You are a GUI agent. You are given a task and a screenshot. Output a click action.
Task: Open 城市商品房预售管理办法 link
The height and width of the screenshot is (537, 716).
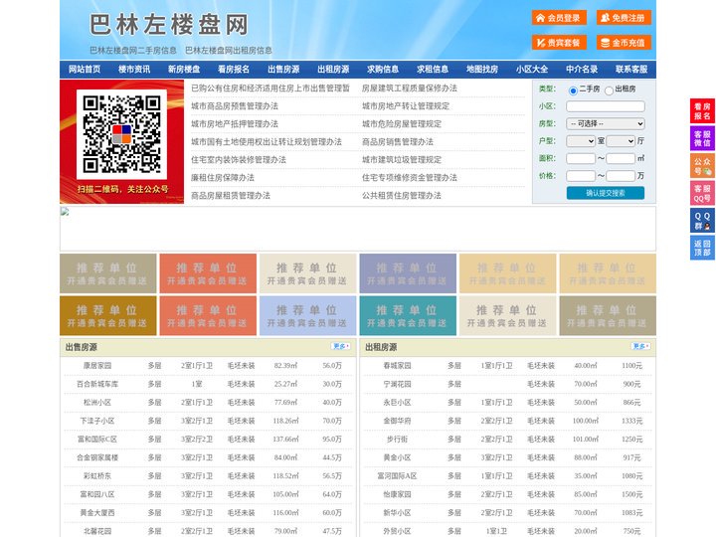pyautogui.click(x=235, y=106)
